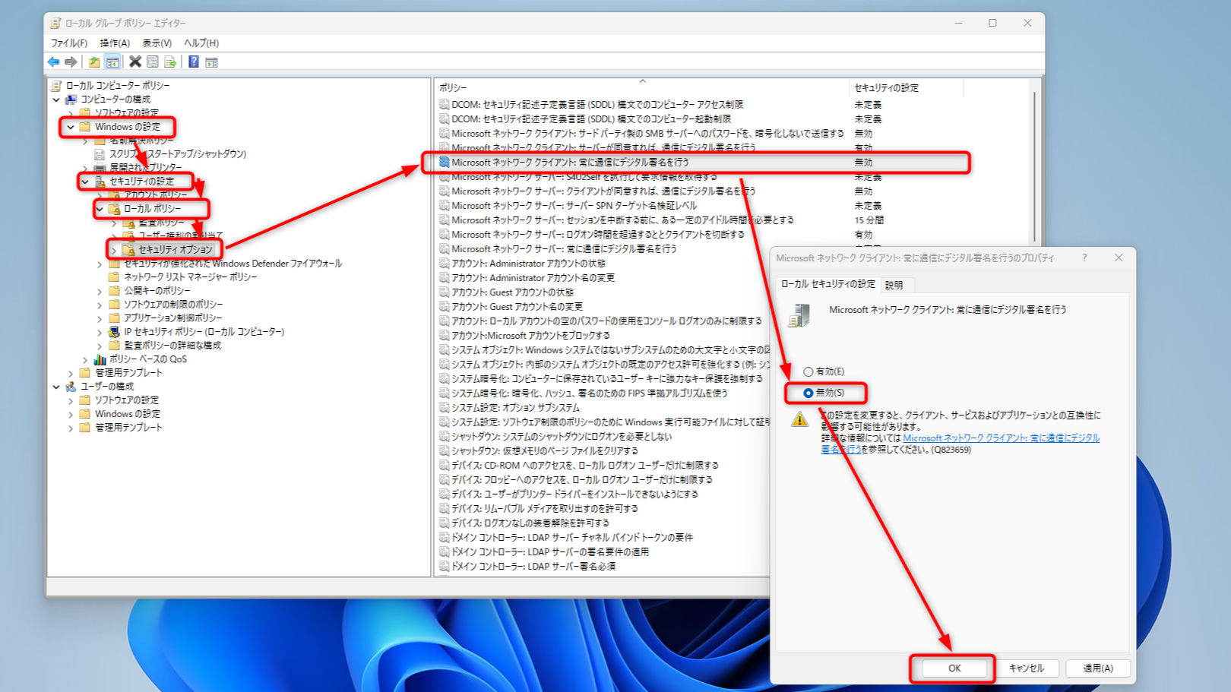Click the folder icon beside 公開キーのポリシー
The height and width of the screenshot is (692, 1231).
[114, 291]
